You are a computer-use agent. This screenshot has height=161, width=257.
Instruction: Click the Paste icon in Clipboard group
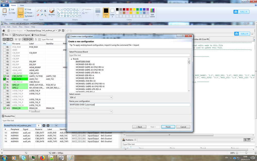pyautogui.click(x=4, y=11)
